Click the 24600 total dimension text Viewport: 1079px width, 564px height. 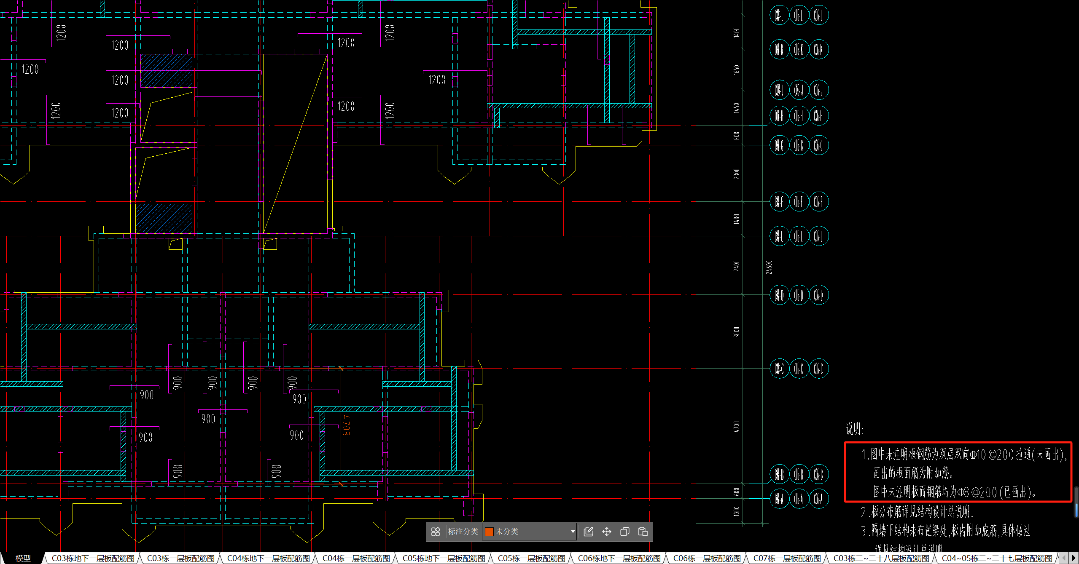point(769,267)
